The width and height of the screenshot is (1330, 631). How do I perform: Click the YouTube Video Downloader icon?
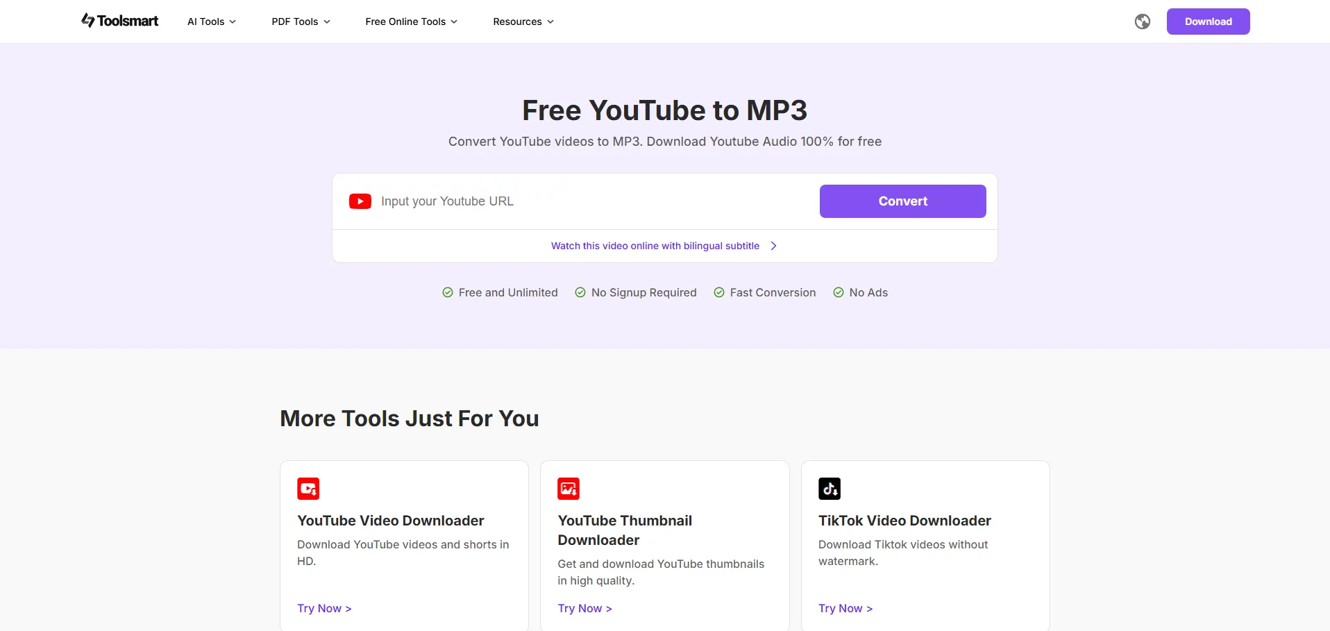(x=308, y=489)
